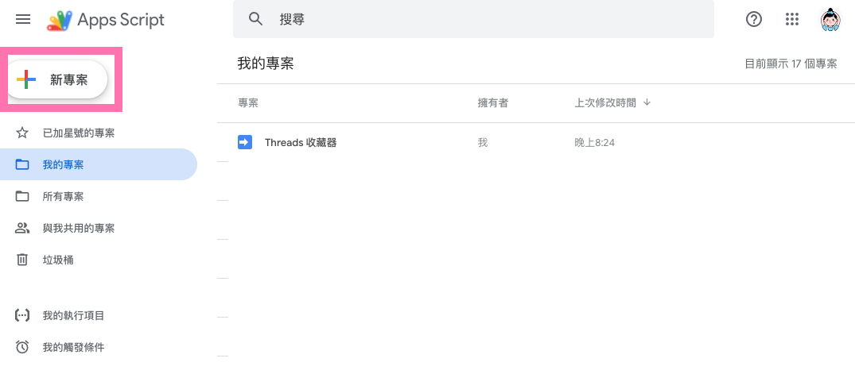Click the Apps Script logo
855x366 pixels.
(x=59, y=21)
